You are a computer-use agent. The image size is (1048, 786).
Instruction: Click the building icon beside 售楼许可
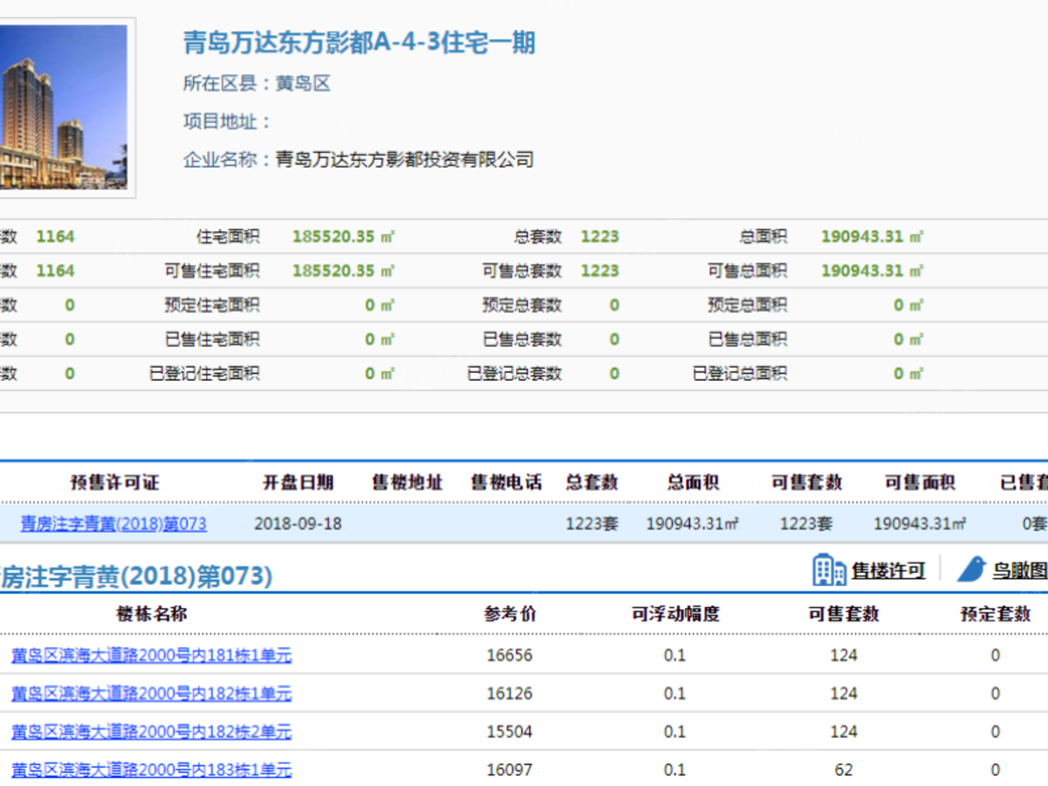point(829,570)
